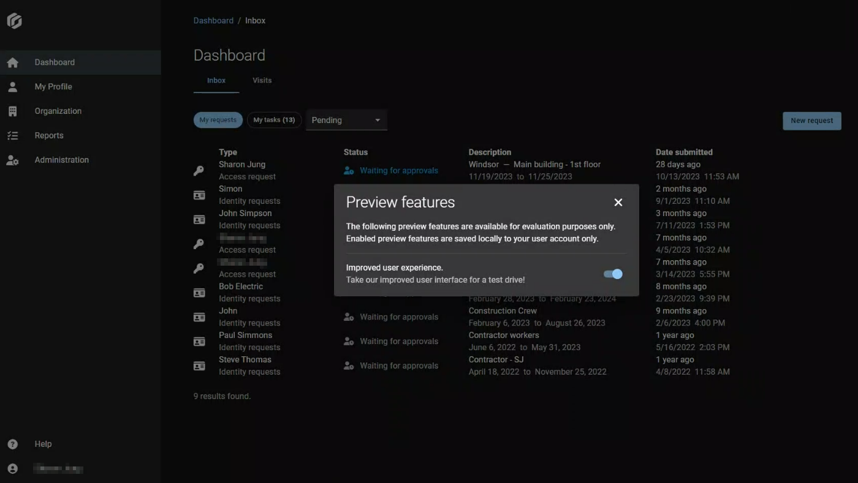Open Reports via the list icon
The image size is (858, 483).
coord(13,135)
